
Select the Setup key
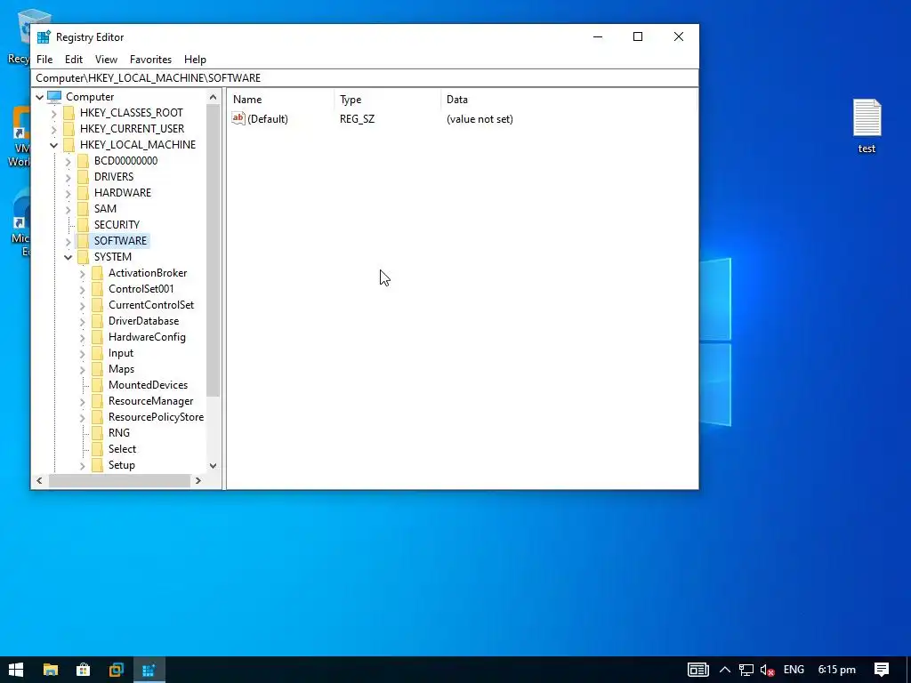(x=121, y=465)
